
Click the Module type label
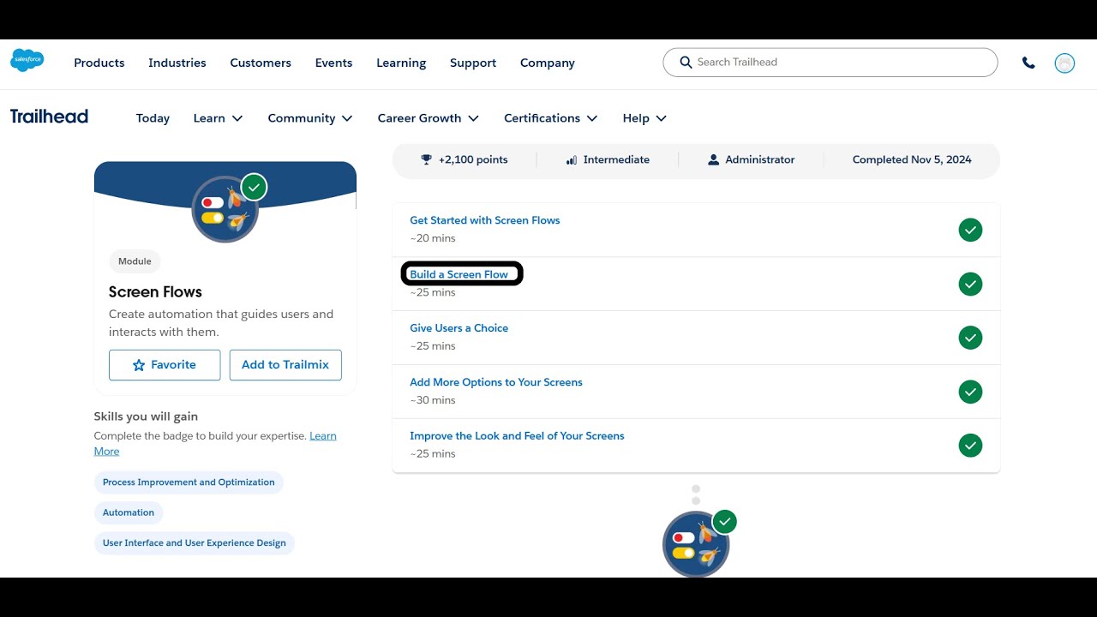[135, 261]
